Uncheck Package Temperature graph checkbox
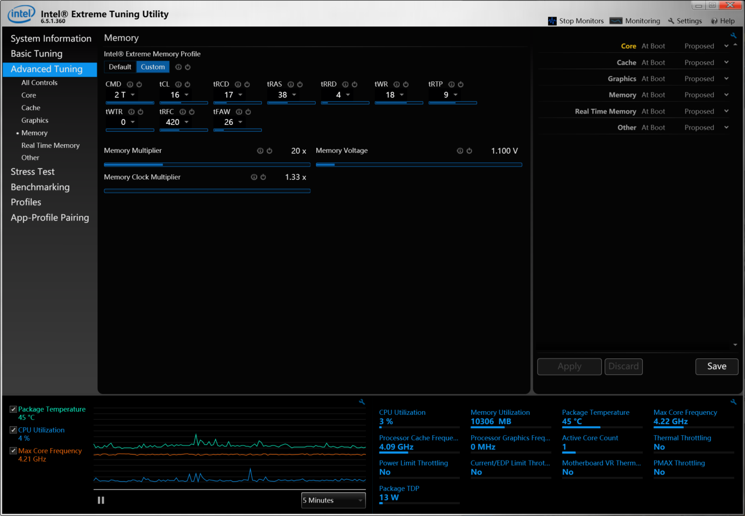745x516 pixels. pyautogui.click(x=13, y=409)
